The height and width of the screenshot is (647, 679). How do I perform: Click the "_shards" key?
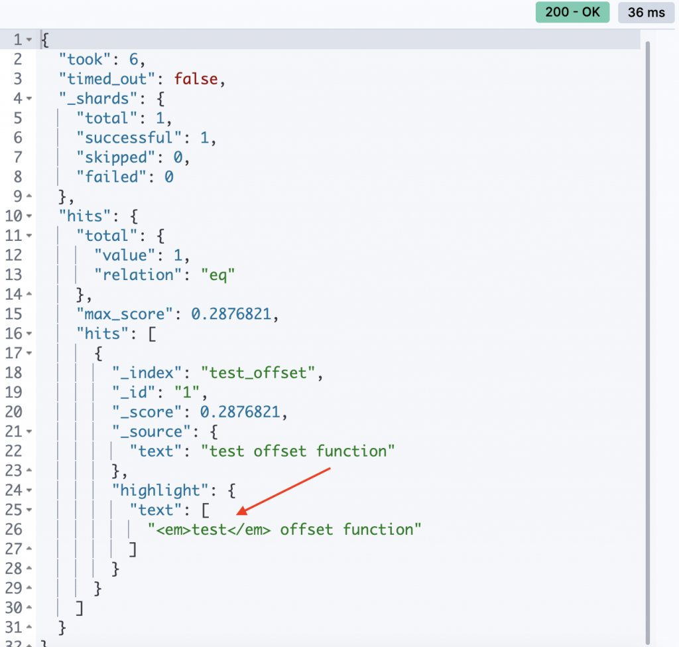(98, 98)
